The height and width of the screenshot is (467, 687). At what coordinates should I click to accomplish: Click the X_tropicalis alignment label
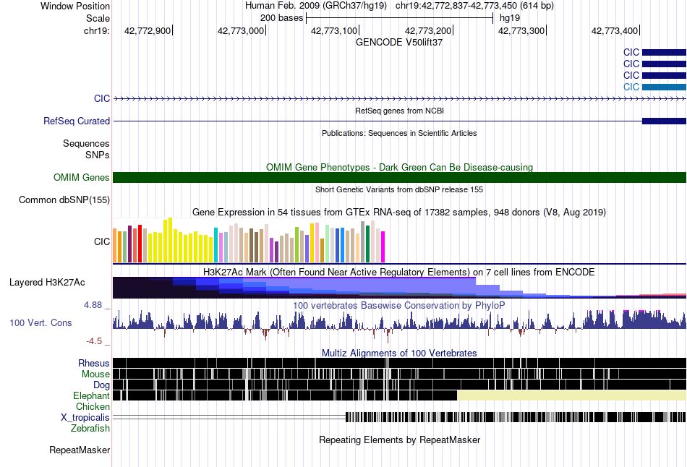tap(85, 418)
